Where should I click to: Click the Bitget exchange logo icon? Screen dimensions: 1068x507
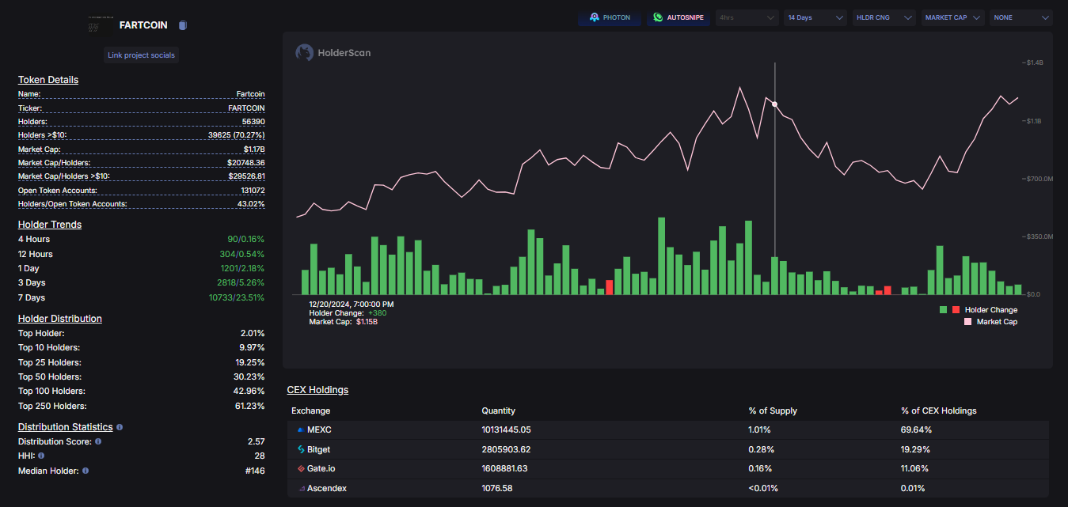(300, 449)
